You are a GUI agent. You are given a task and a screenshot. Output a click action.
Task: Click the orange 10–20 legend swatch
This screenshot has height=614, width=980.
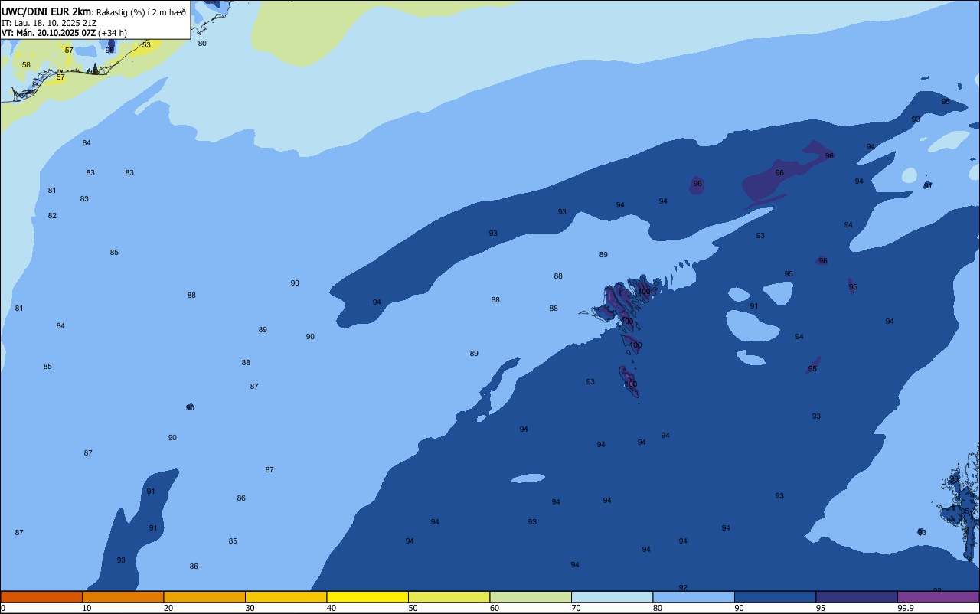click(122, 596)
